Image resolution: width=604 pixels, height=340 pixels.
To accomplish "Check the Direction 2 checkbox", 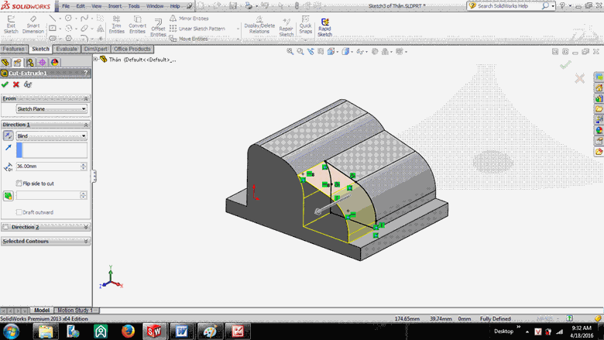I will [7, 227].
